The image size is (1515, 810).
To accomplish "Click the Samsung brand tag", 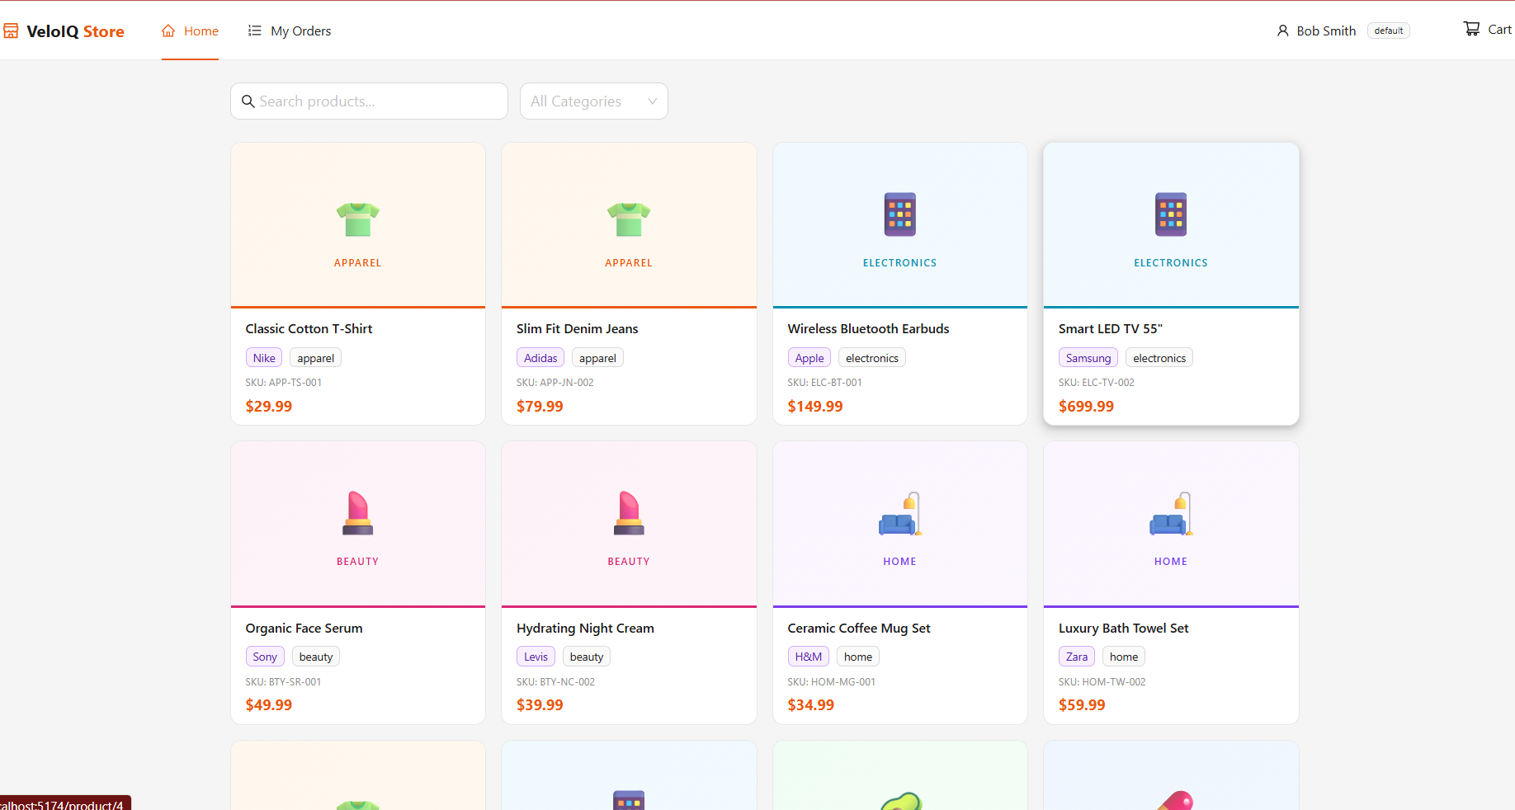I will 1088,358.
